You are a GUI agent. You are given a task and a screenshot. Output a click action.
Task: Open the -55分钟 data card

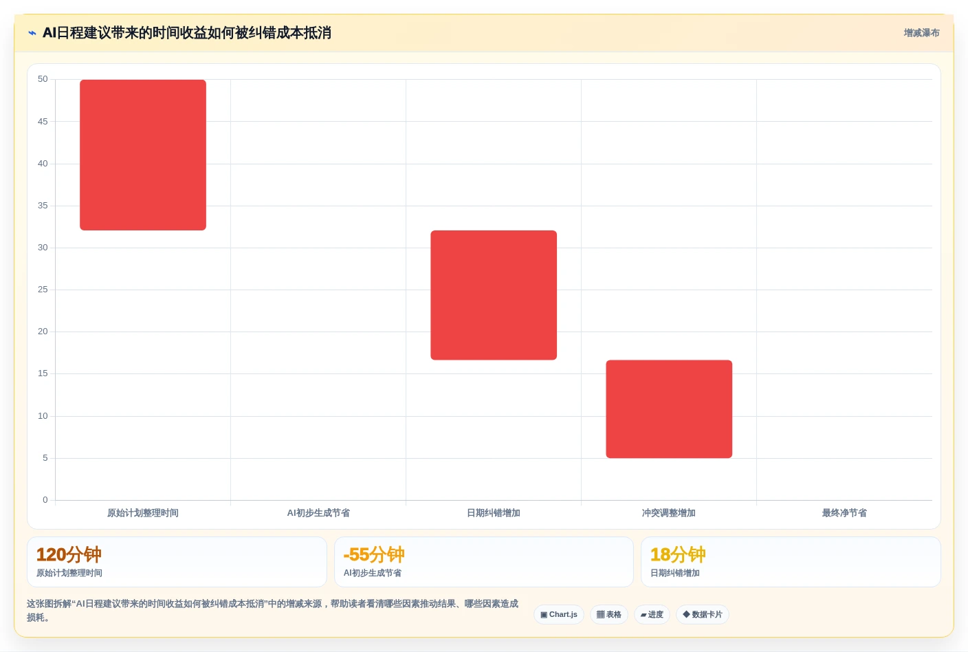pyautogui.click(x=484, y=562)
